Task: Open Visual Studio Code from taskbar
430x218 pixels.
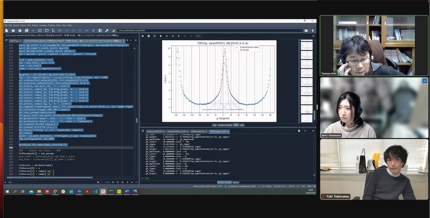Action: pyautogui.click(x=95, y=192)
